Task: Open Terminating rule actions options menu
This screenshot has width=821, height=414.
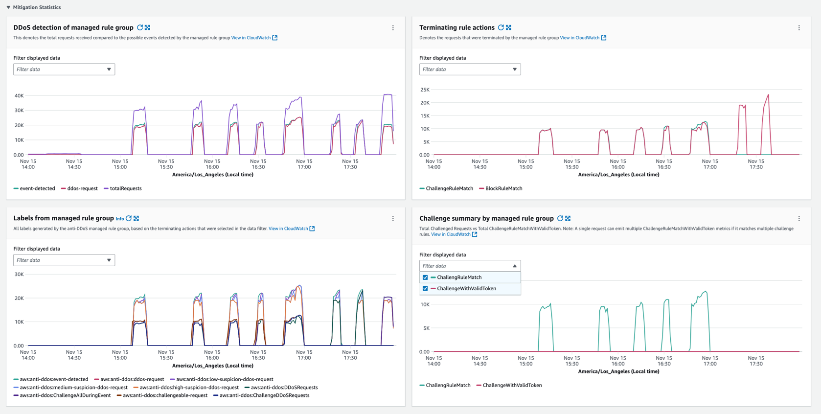Action: coord(799,28)
